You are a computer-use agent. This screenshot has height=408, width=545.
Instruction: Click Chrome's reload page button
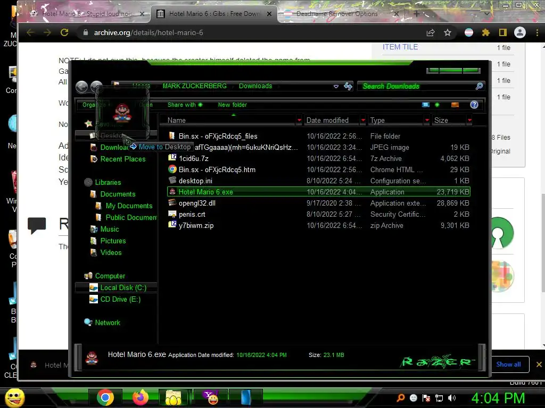pyautogui.click(x=64, y=32)
